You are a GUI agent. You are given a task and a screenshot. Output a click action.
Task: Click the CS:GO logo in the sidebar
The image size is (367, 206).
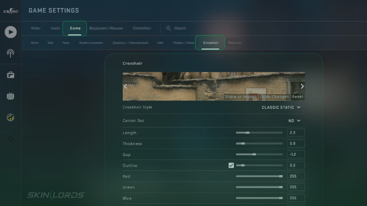11,11
